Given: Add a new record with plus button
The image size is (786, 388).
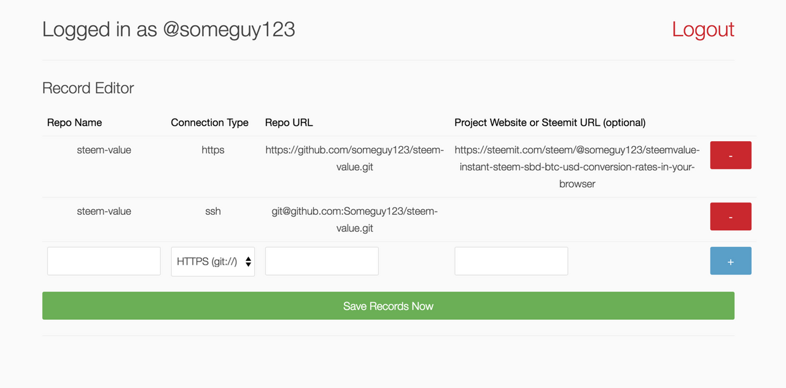Looking at the screenshot, I should click(730, 261).
